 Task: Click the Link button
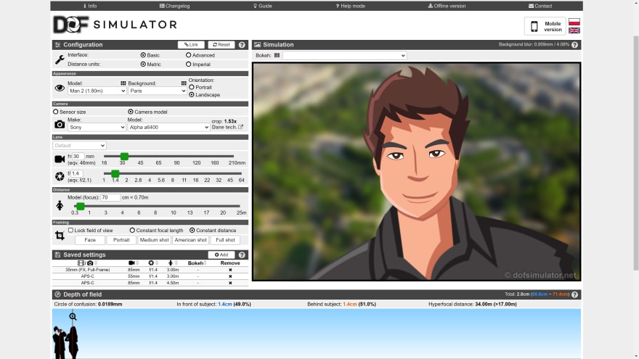click(191, 45)
